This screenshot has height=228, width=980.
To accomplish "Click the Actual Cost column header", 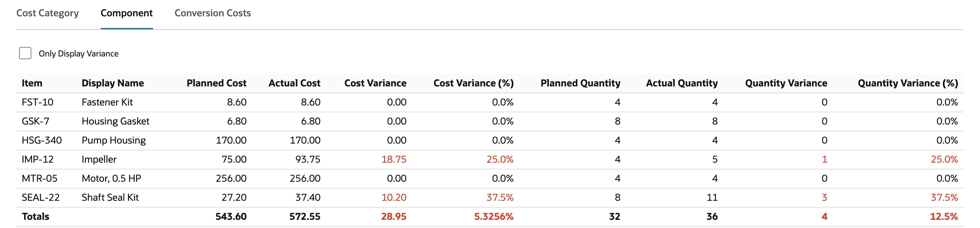I will (x=294, y=83).
